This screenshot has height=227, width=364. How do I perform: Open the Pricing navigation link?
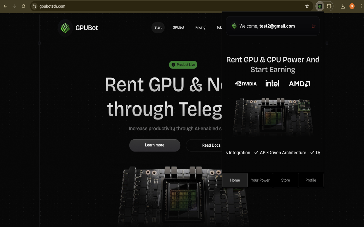[x=200, y=28]
